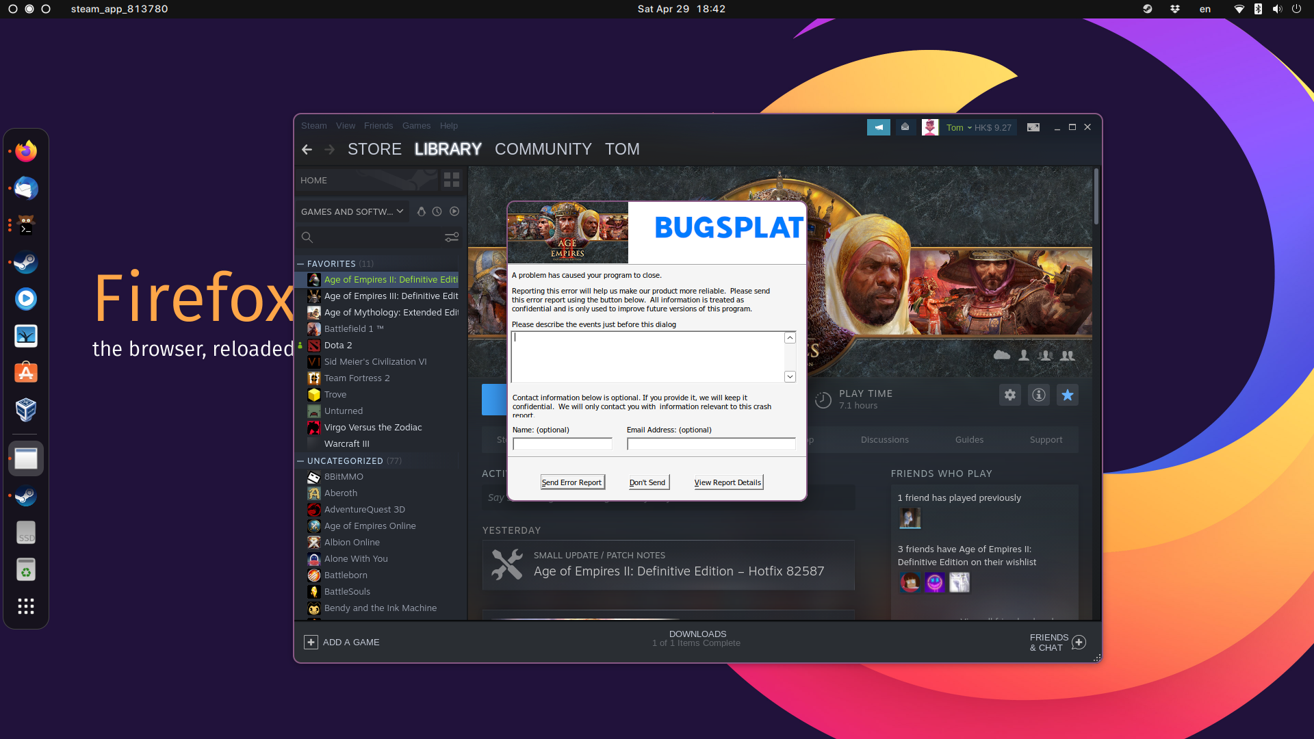Launch Thunderbird mail from the dock

point(26,188)
